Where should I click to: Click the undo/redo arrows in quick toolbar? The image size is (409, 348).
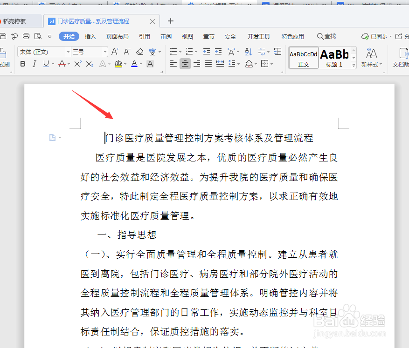(14, 36)
